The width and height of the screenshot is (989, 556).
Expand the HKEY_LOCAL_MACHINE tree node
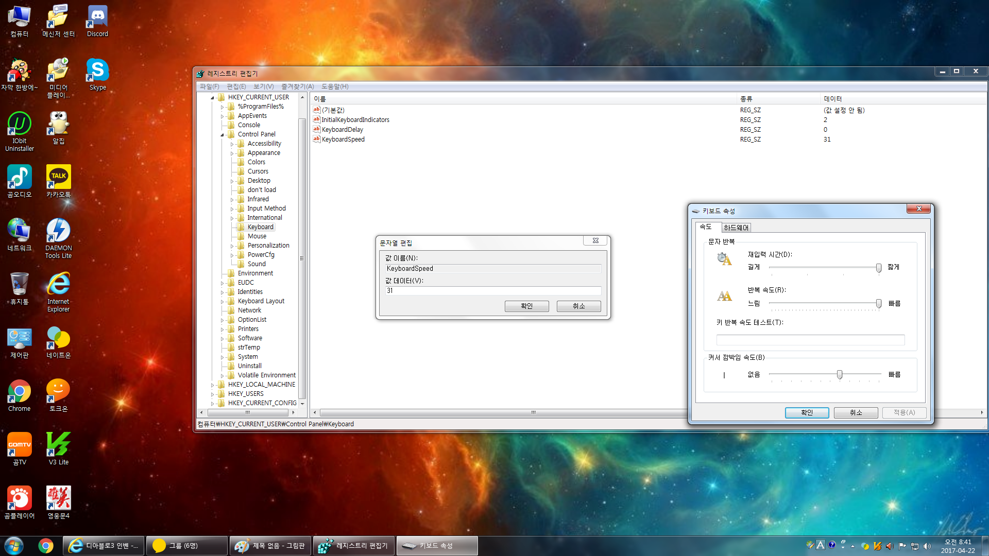point(212,385)
